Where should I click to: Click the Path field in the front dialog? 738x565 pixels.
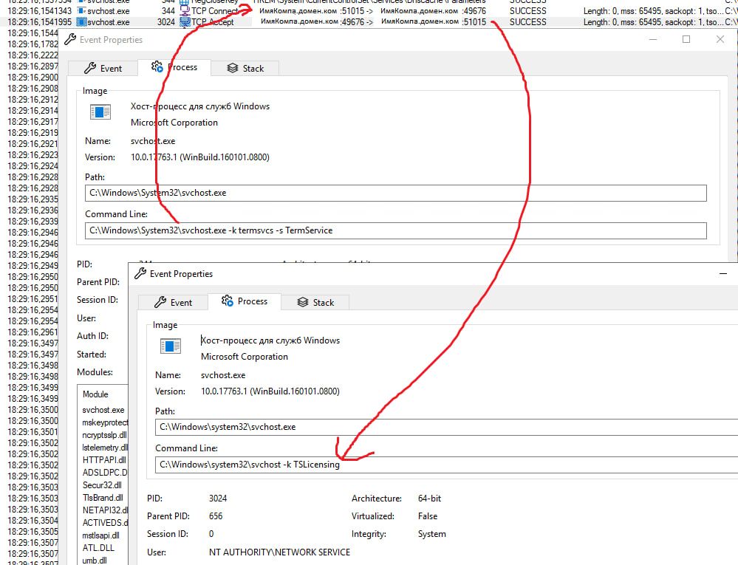pyautogui.click(x=443, y=427)
